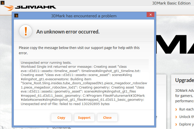Close the error dialog with red X

pos(150,14)
